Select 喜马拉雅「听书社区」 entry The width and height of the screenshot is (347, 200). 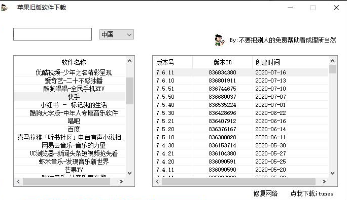pyautogui.click(x=70, y=137)
